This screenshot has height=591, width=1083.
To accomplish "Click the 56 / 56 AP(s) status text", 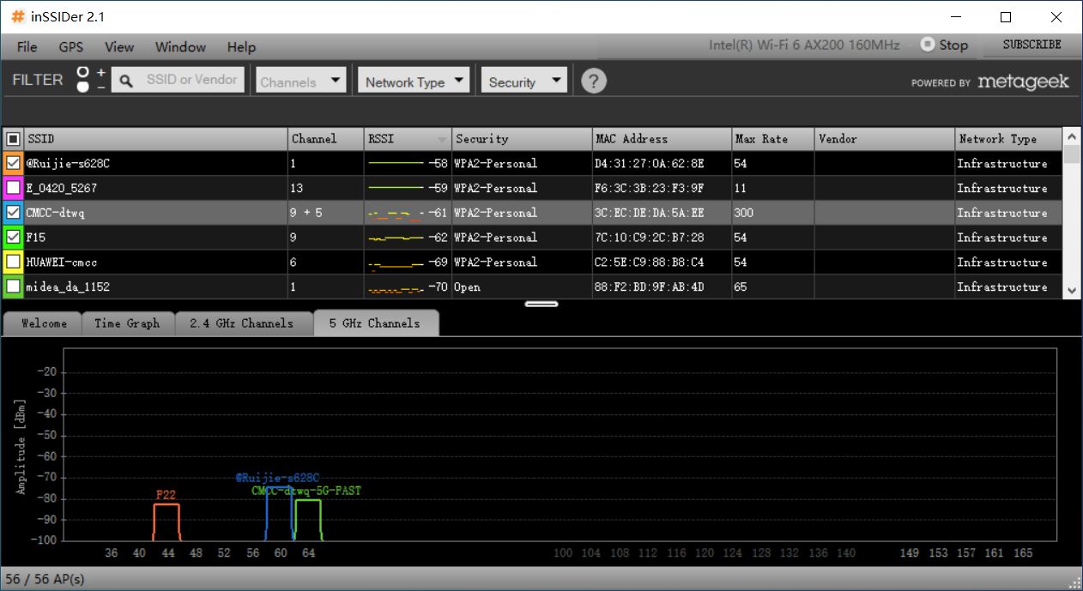I will point(45,579).
